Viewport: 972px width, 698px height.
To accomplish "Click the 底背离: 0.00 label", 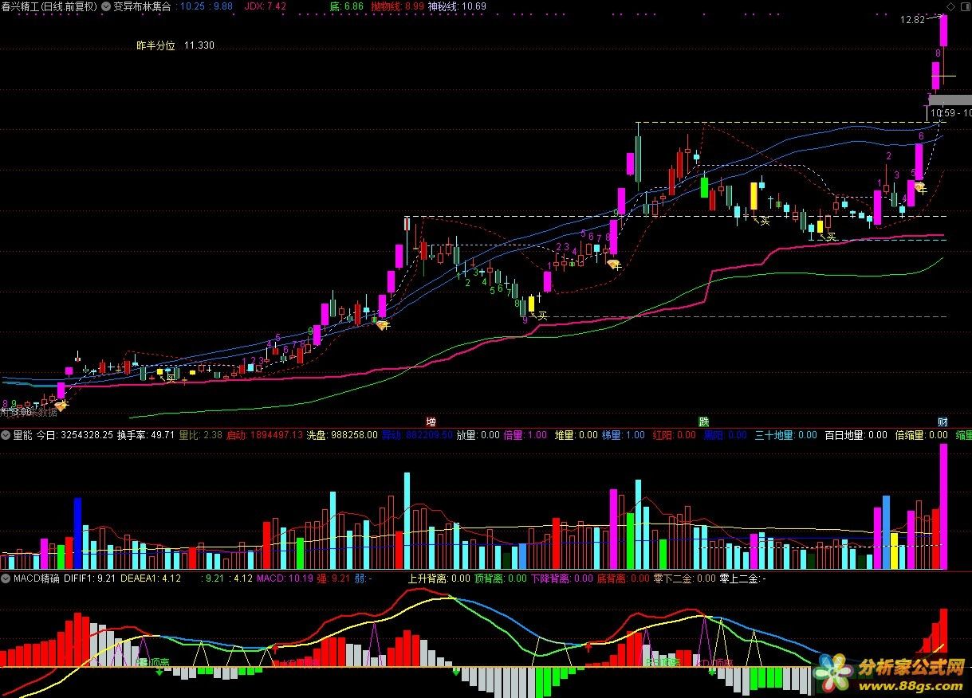I will pos(623,578).
